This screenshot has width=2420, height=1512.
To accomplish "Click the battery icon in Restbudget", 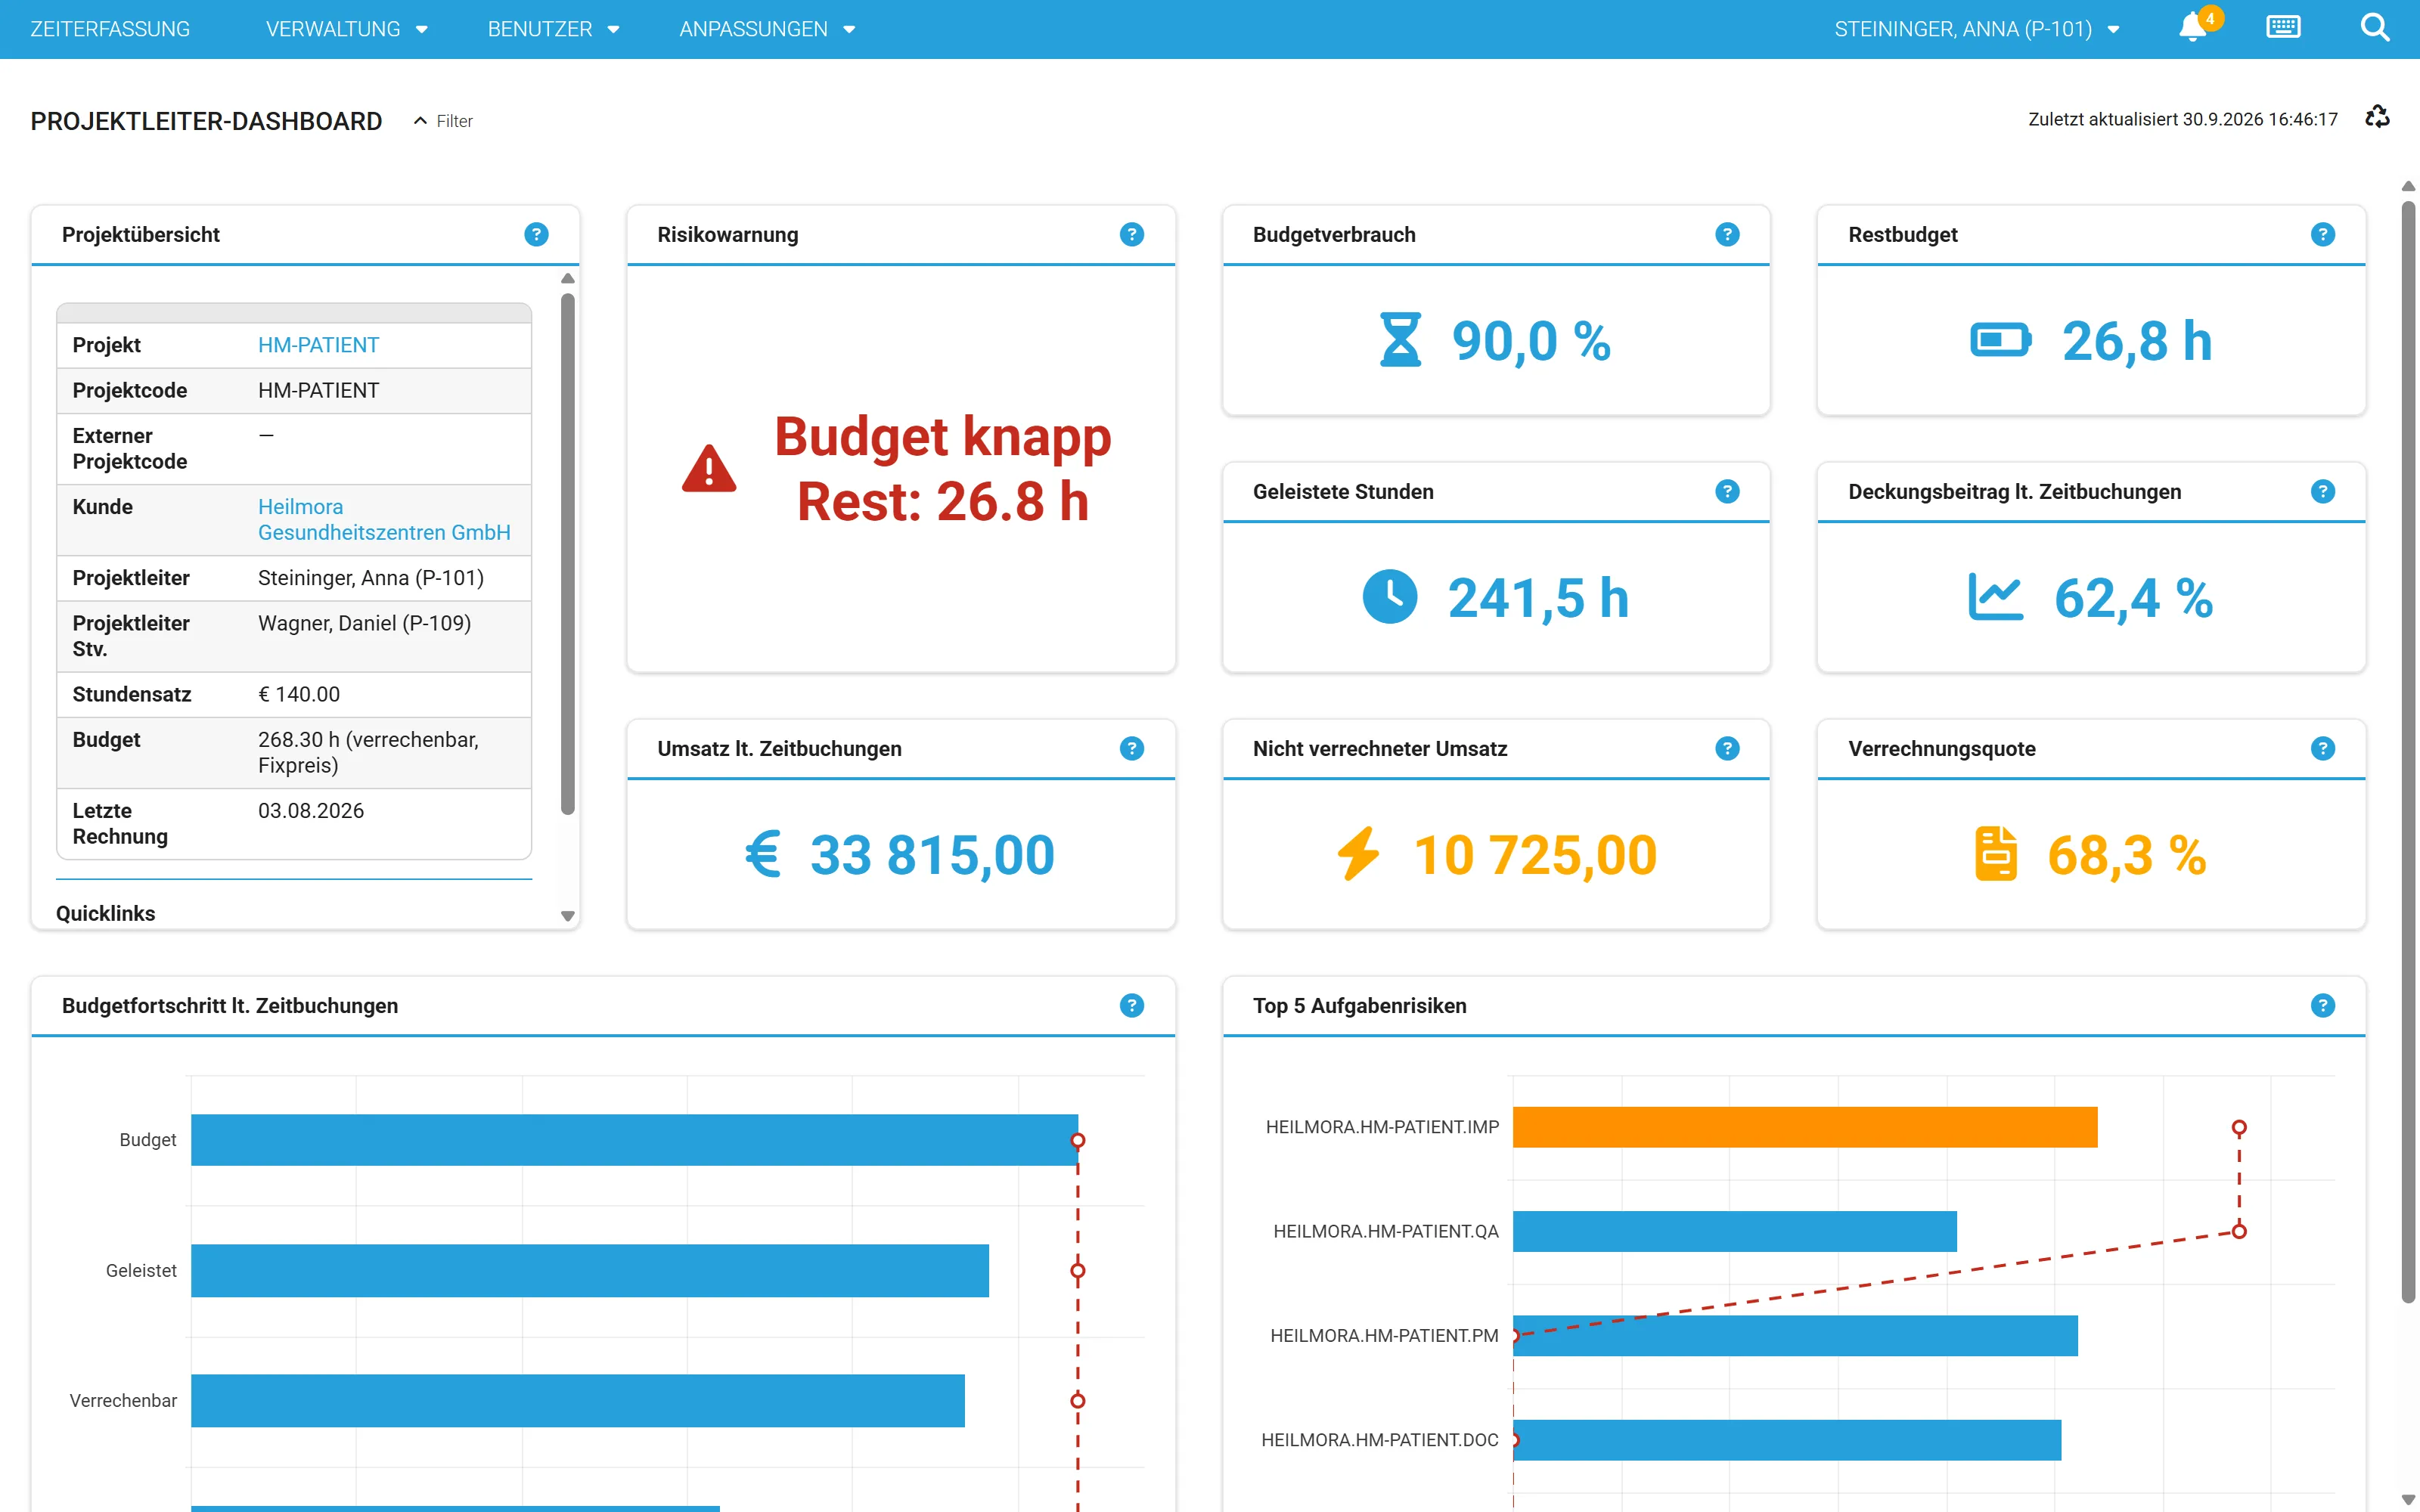I will (x=2000, y=340).
